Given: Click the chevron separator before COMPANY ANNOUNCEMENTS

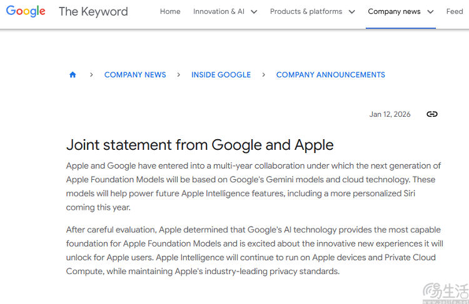Looking at the screenshot, I should tap(263, 75).
